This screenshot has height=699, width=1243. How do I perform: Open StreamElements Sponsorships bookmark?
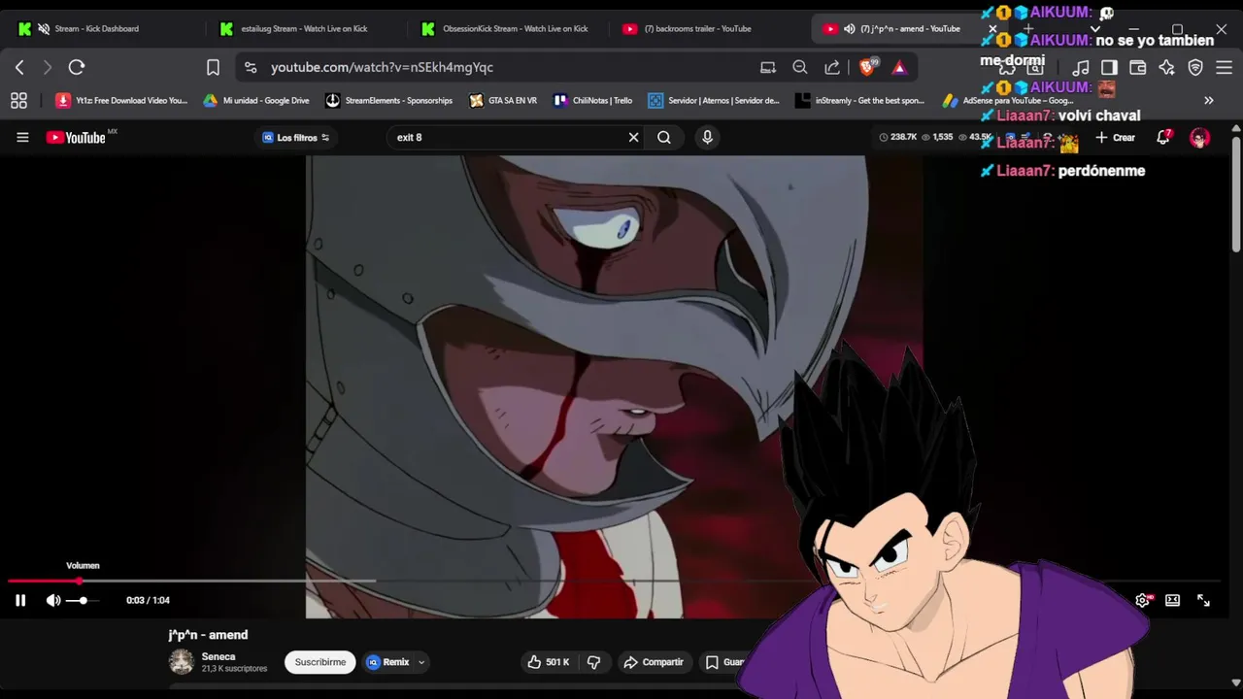(389, 100)
